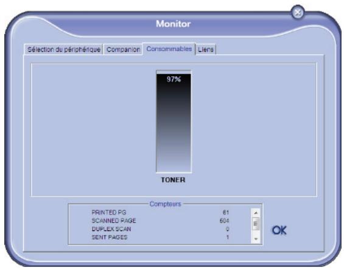Switch to Sélection du périphérique tab

coord(63,49)
